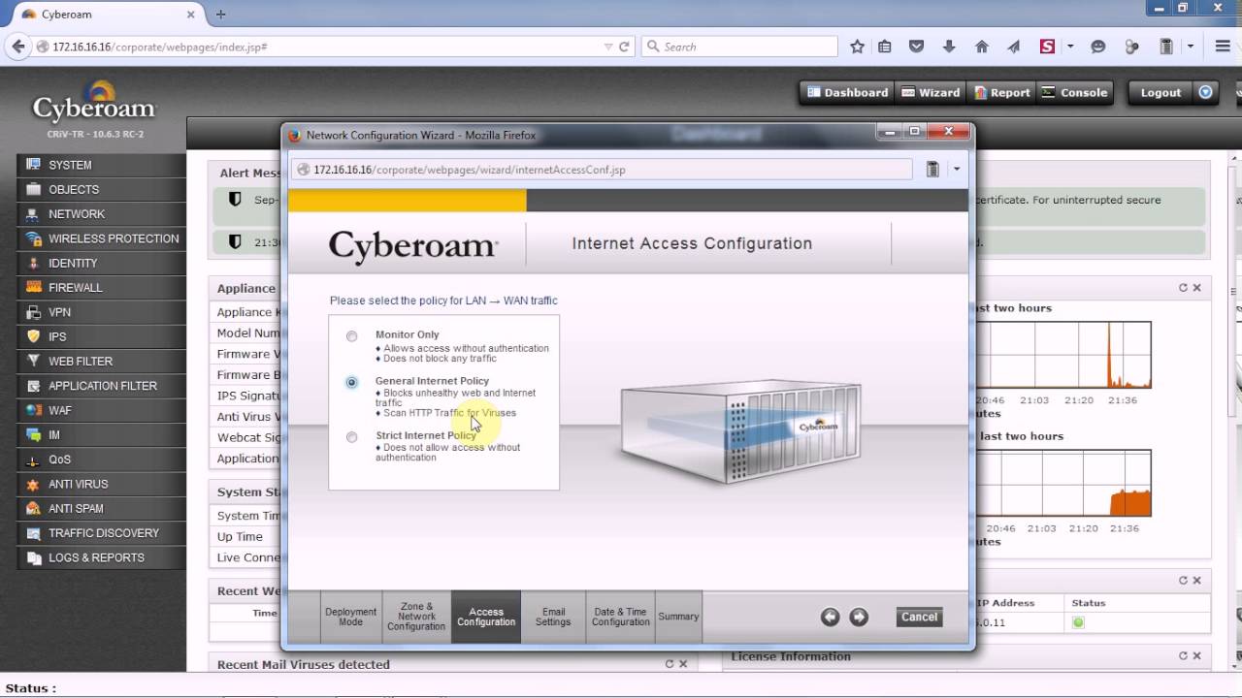Focus the wizard popup address field
This screenshot has width=1242, height=698.
[x=602, y=170]
